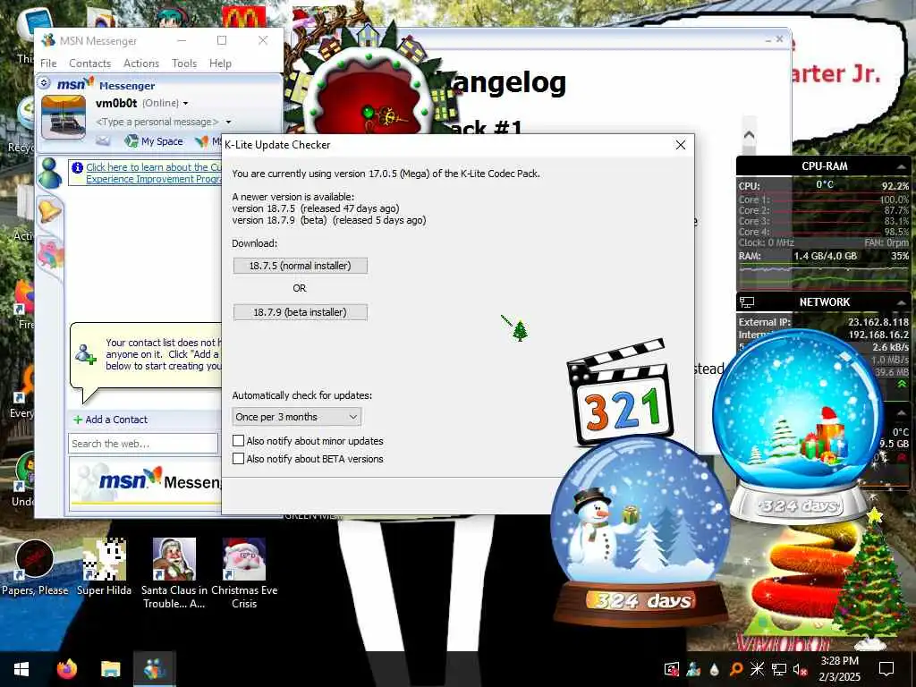916x687 pixels.
Task: Click the water drop tray icon
Action: (715, 669)
